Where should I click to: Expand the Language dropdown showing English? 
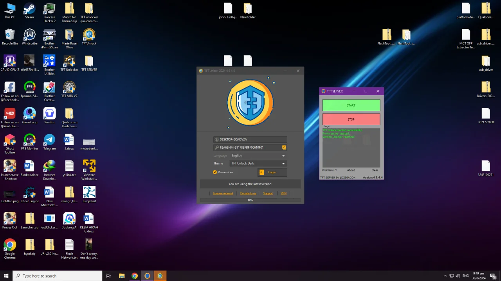(258, 156)
